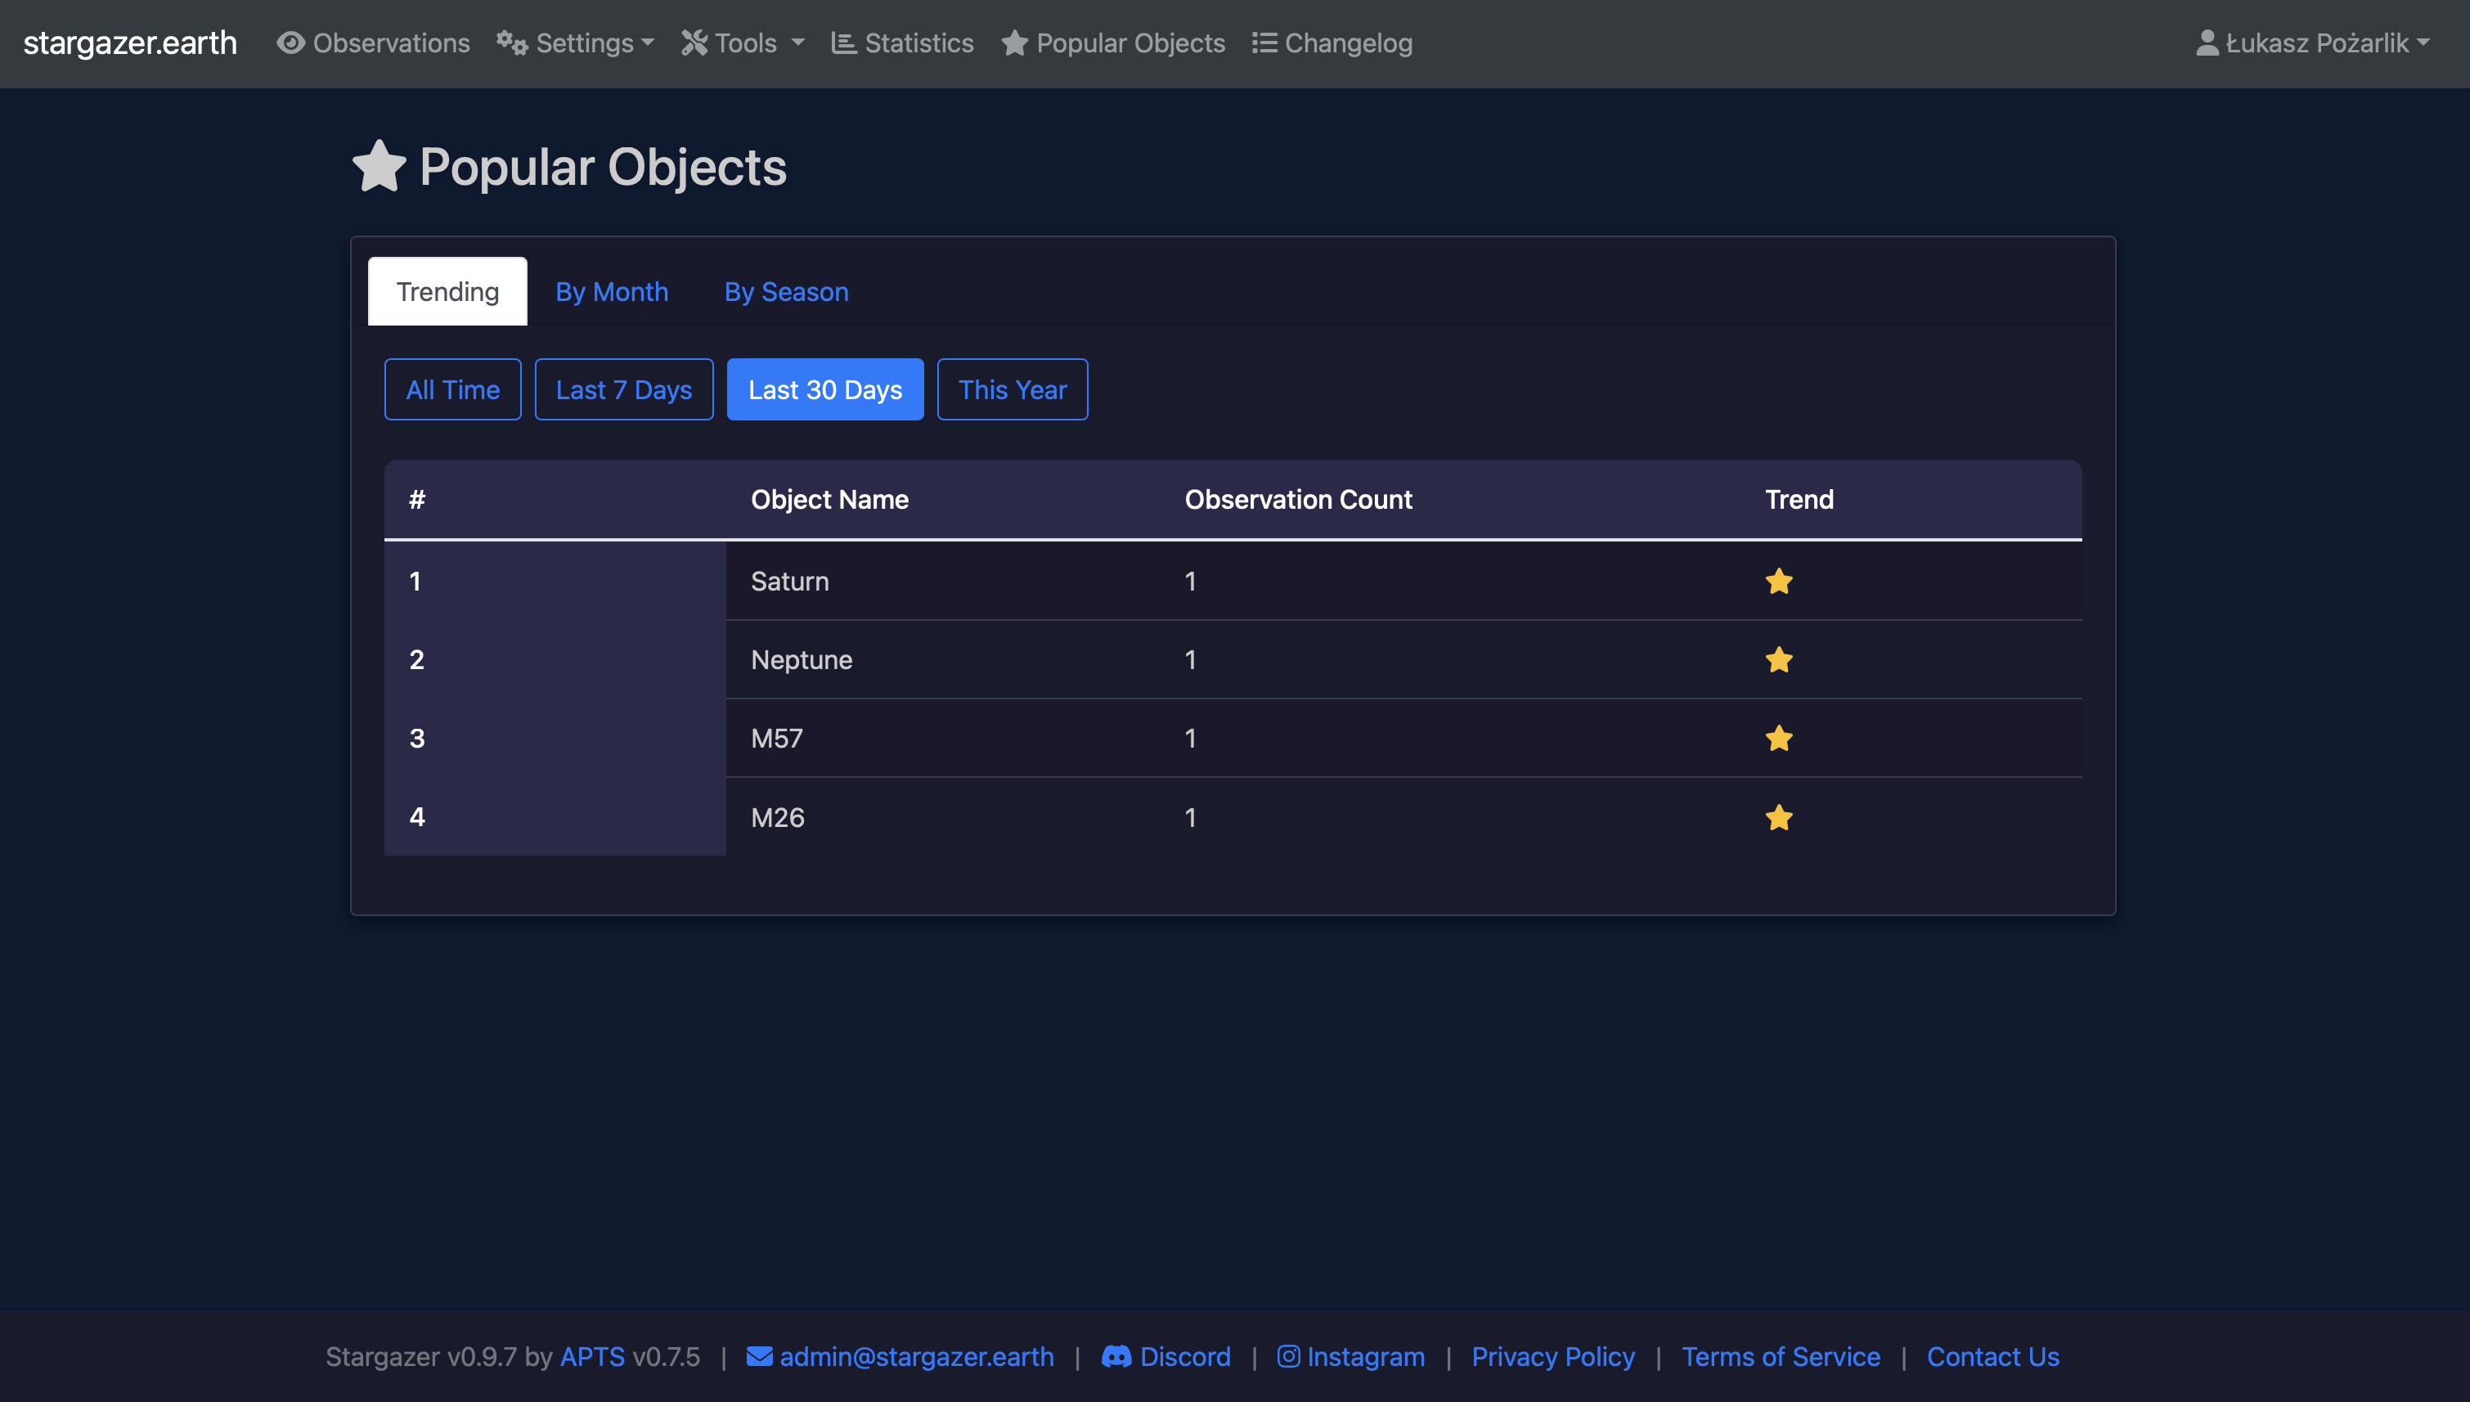Screen dimensions: 2470x1402
Task: Switch to the By Month tab
Action: (611, 292)
